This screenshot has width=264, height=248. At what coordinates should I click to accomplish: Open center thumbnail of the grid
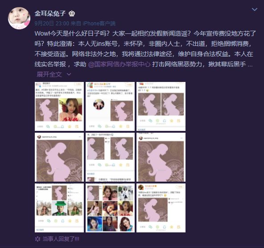click(110, 157)
